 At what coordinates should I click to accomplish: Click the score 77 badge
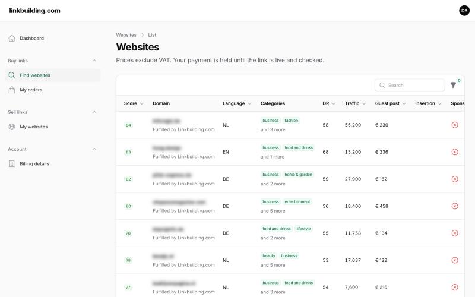coord(128,287)
